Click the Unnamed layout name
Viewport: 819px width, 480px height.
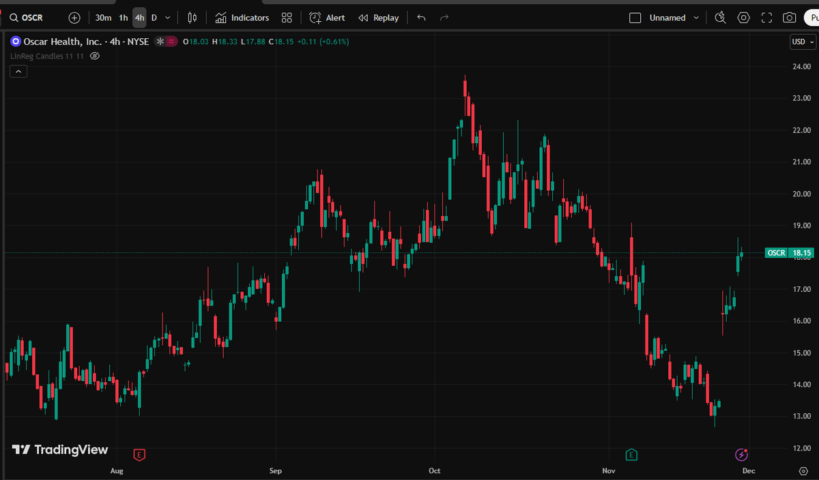[667, 18]
